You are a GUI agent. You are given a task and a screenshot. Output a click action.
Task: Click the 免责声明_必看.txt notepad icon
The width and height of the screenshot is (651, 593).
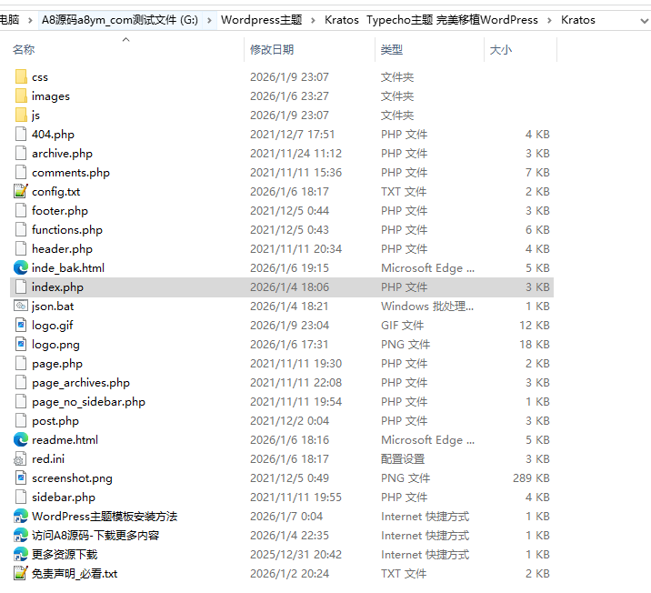21,574
